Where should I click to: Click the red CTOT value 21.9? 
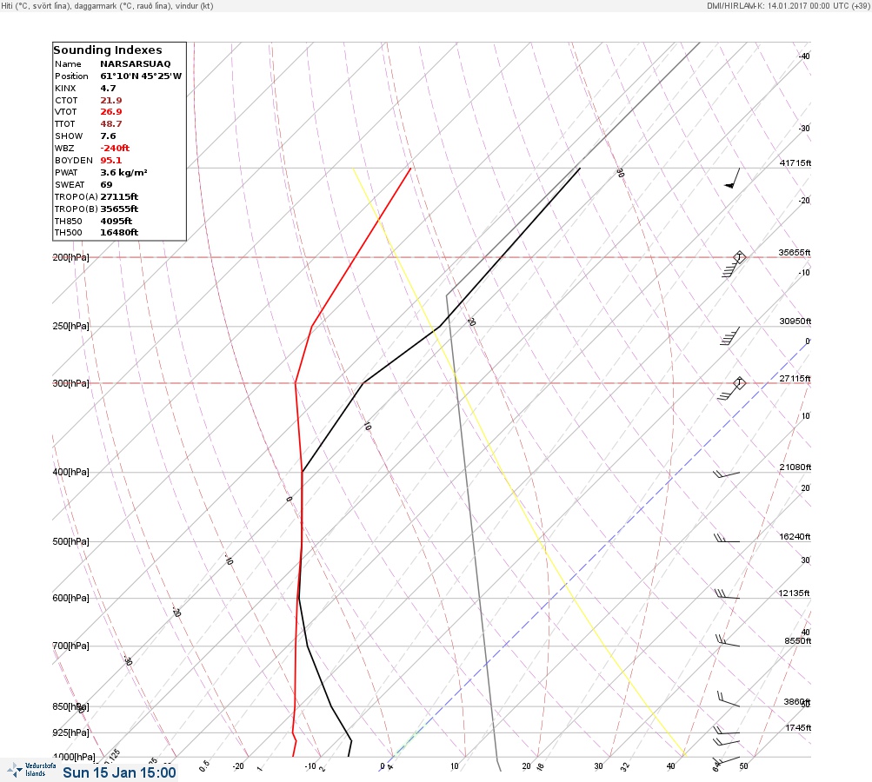pos(110,101)
